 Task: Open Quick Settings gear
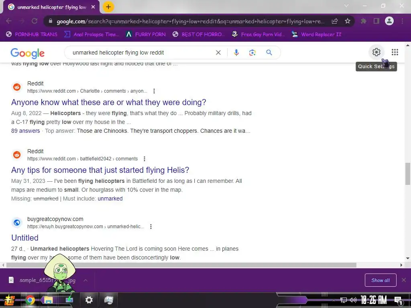376,52
